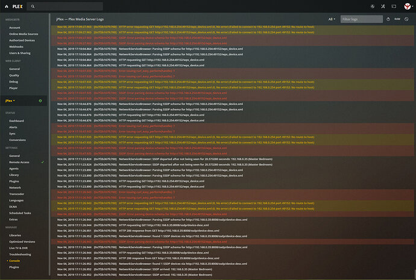This screenshot has width=416, height=280.
Task: Open Libraries under Manage
Action: coord(15,235)
